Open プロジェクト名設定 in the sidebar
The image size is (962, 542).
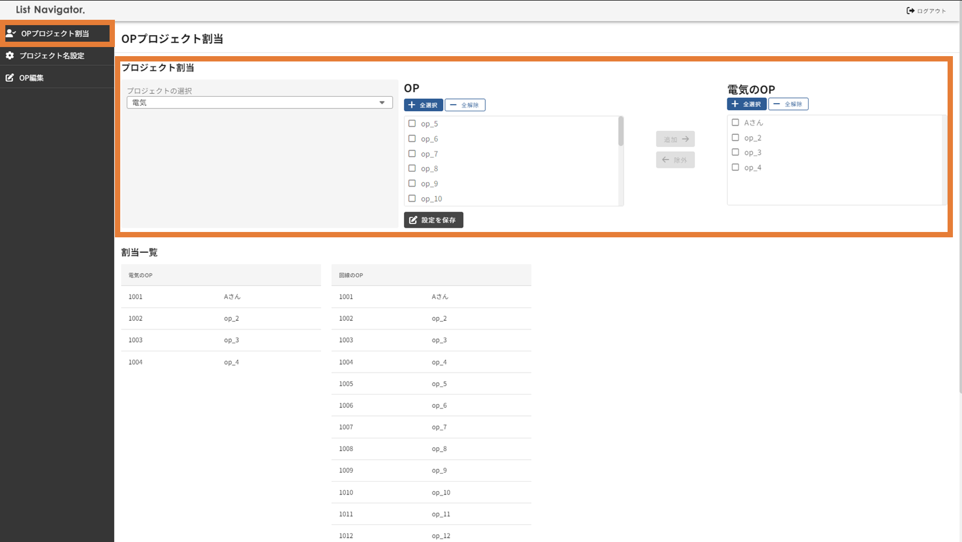[x=52, y=56]
